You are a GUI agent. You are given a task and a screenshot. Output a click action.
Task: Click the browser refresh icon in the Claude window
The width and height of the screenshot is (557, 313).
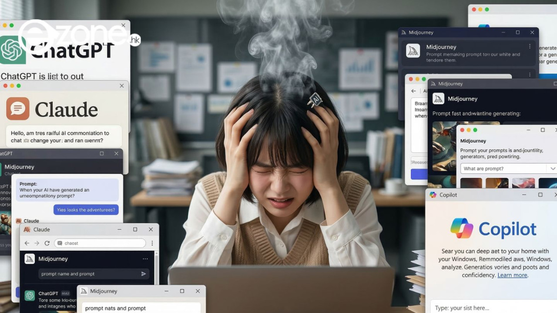47,243
